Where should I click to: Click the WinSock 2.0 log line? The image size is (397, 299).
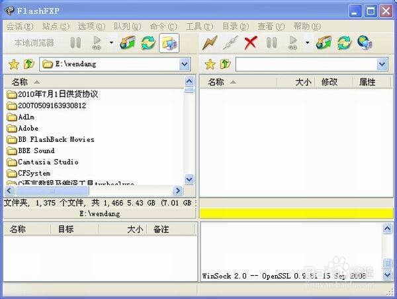point(284,276)
